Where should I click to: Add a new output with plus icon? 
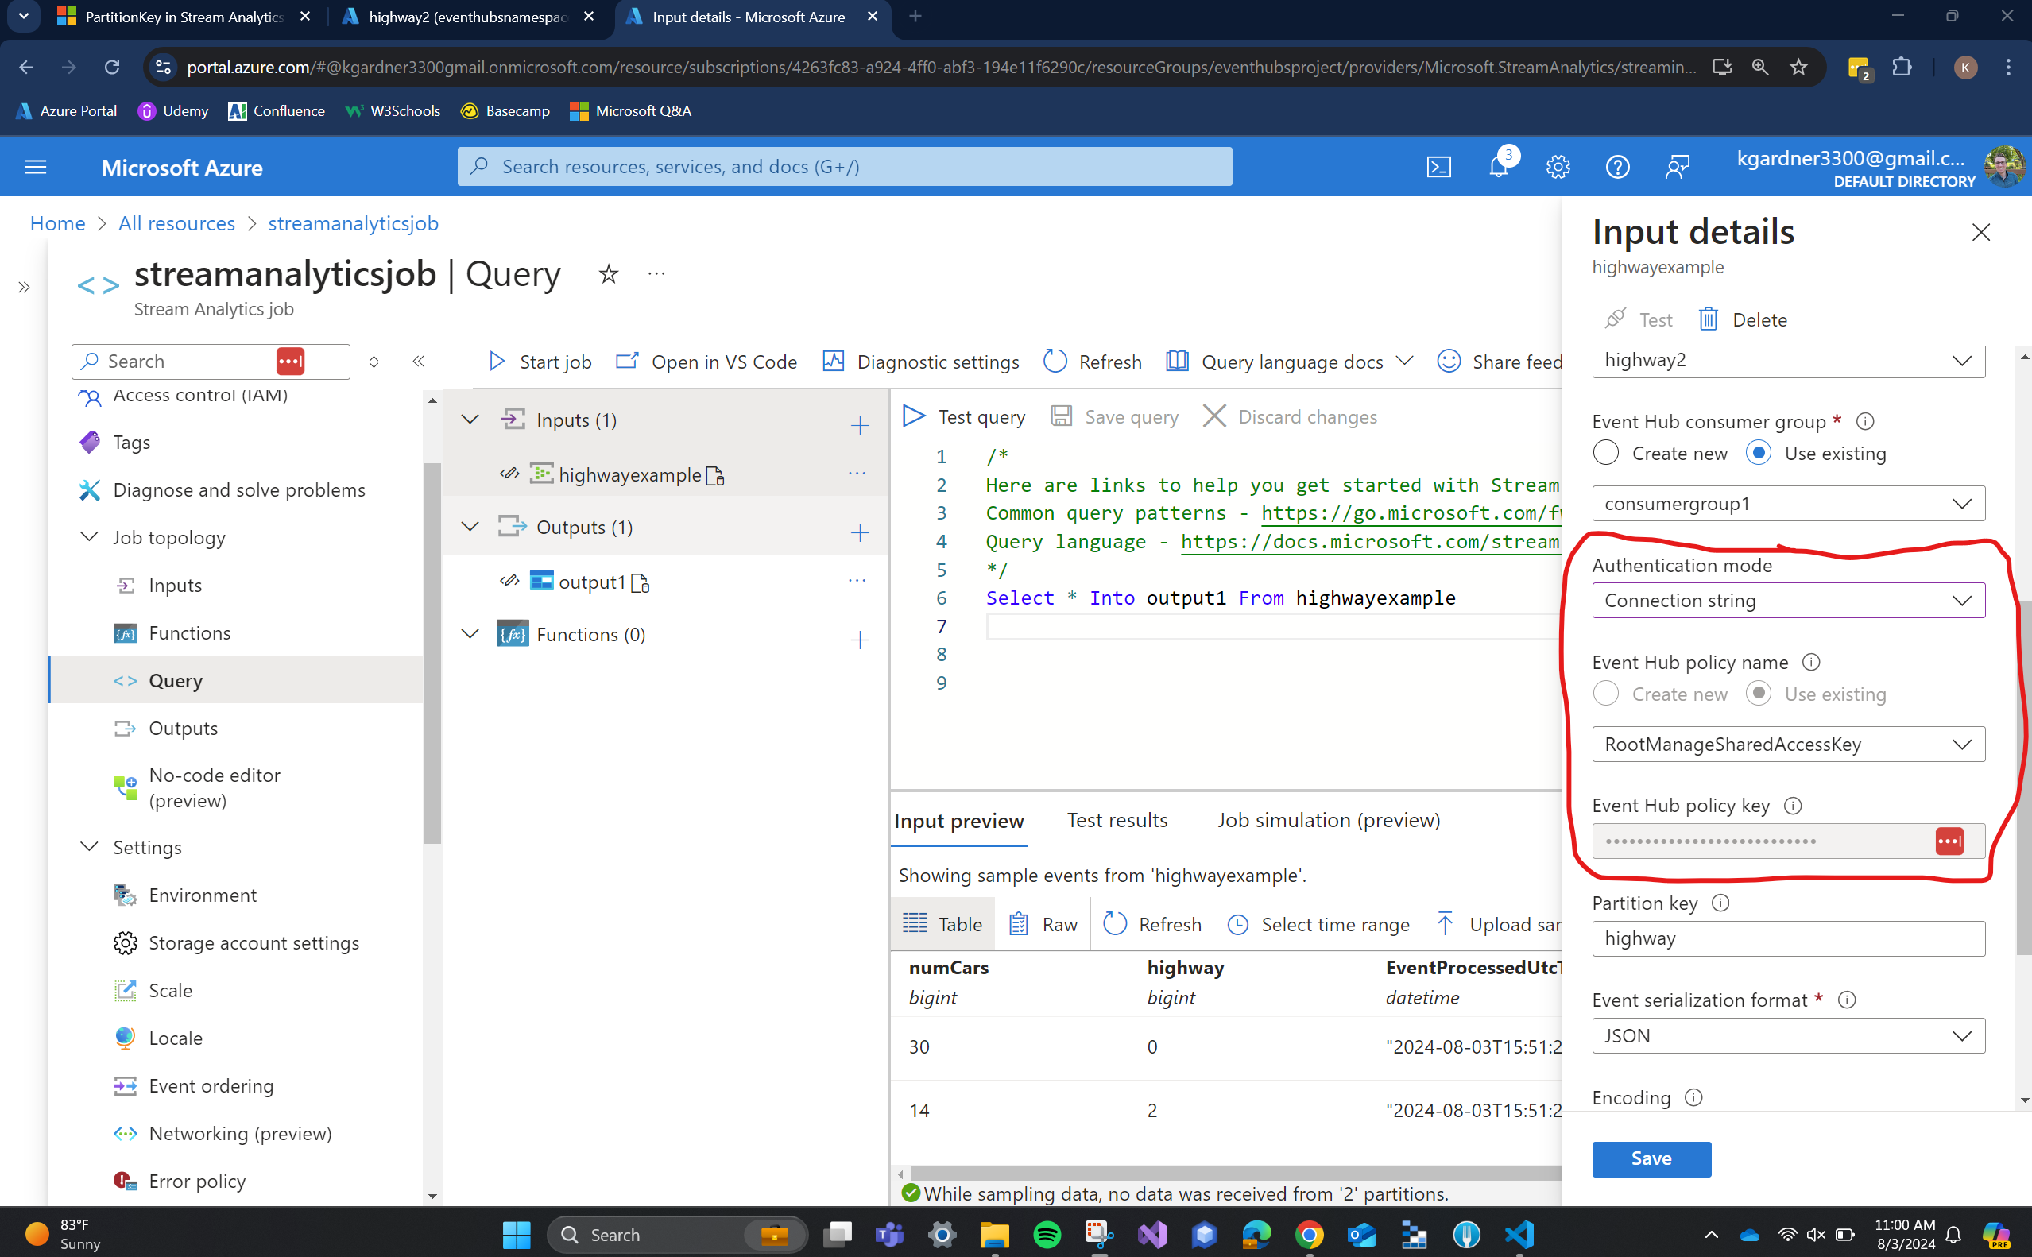(x=860, y=532)
